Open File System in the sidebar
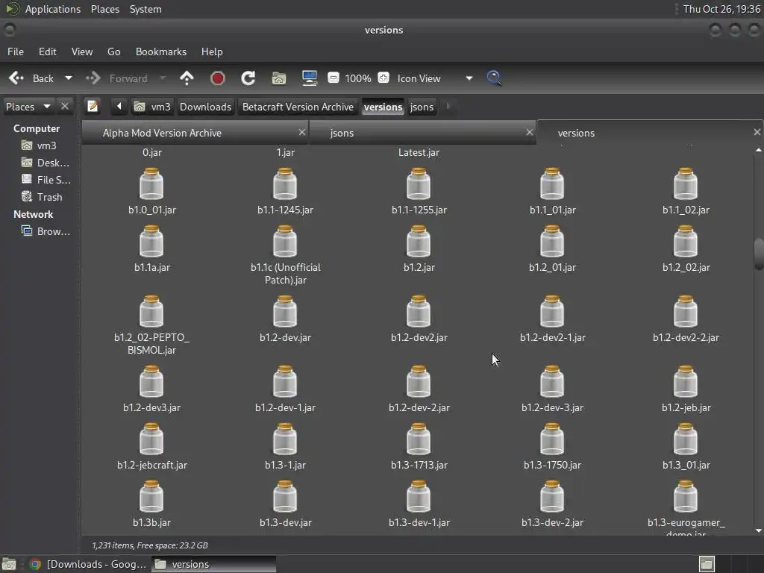 tap(46, 180)
